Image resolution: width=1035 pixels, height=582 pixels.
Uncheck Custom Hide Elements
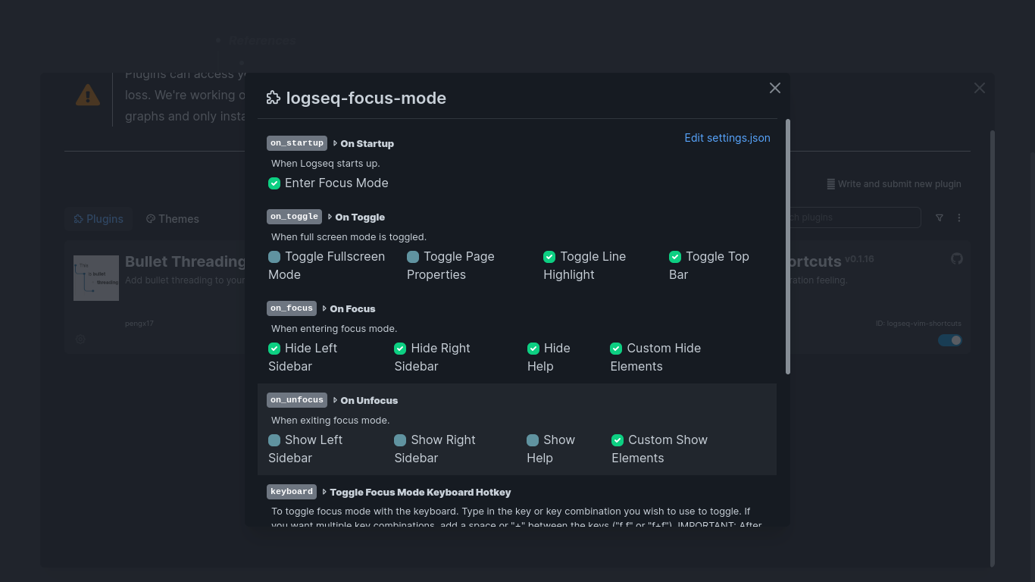point(616,349)
